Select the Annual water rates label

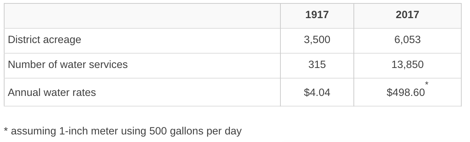pyautogui.click(x=52, y=93)
